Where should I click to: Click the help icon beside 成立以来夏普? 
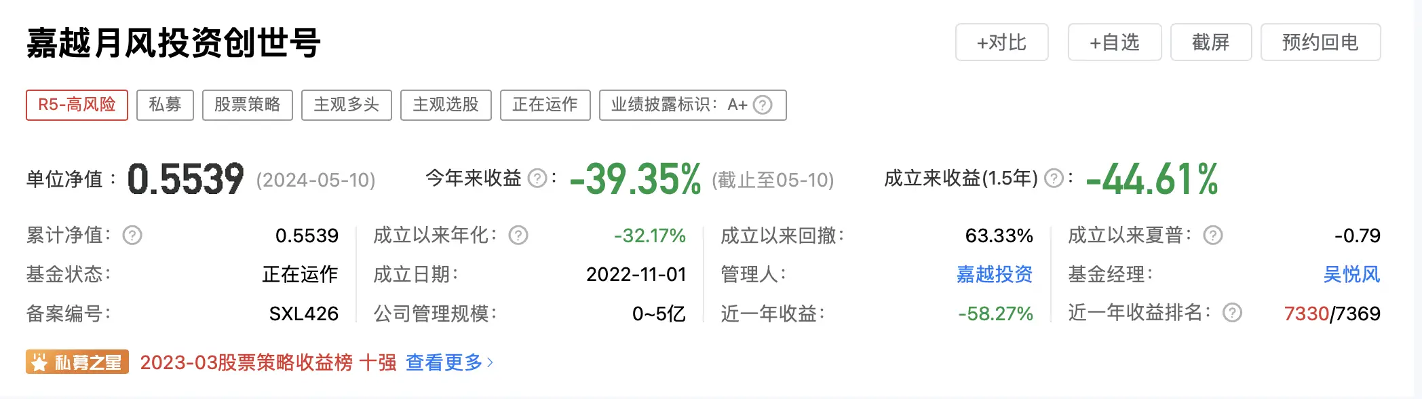pyautogui.click(x=1214, y=235)
